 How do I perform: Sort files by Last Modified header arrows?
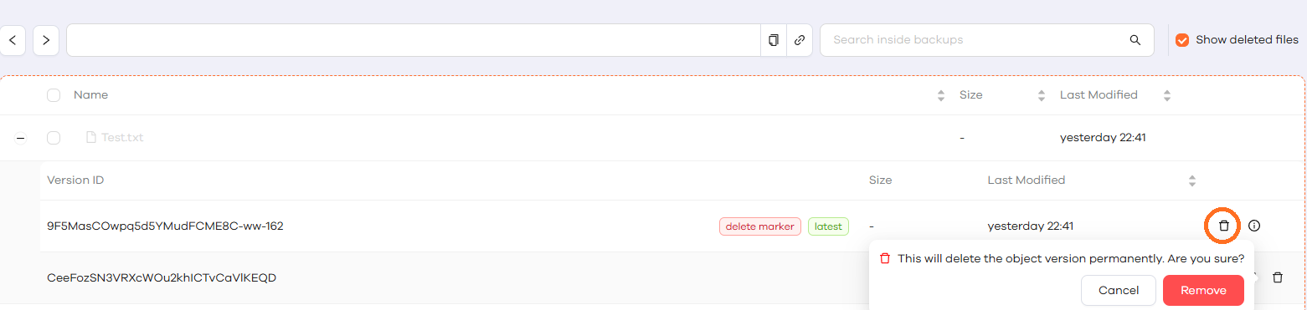[1167, 95]
